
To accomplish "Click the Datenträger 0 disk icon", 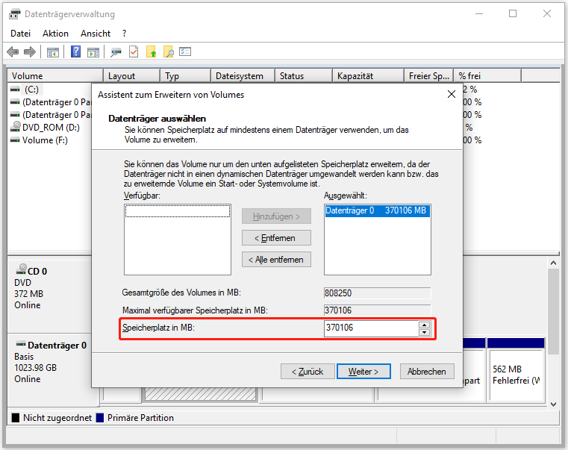I will pos(21,344).
